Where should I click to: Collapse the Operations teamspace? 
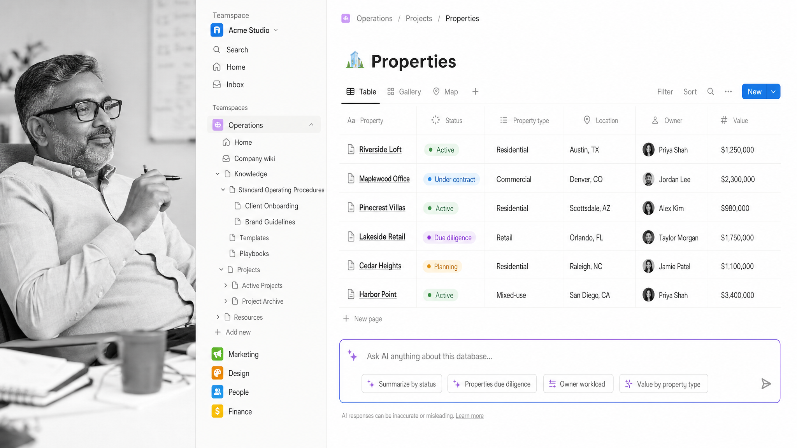click(311, 125)
